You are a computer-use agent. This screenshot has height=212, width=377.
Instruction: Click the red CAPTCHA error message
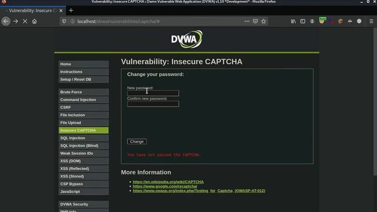pyautogui.click(x=164, y=155)
